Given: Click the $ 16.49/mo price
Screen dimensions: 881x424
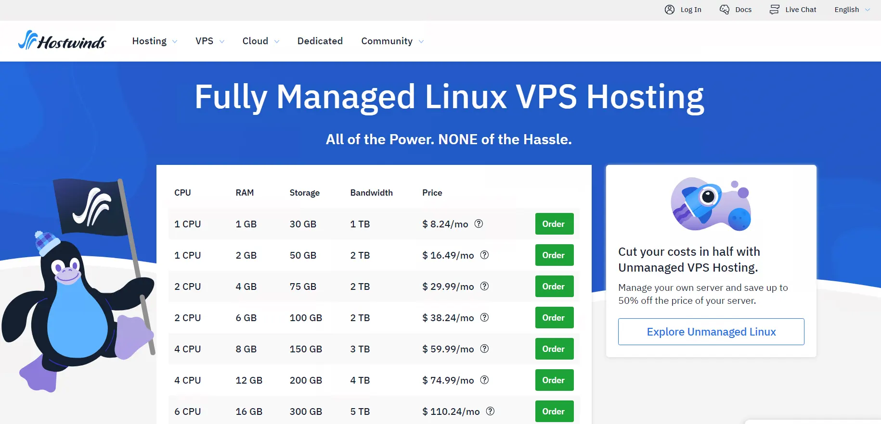Looking at the screenshot, I should pyautogui.click(x=448, y=255).
